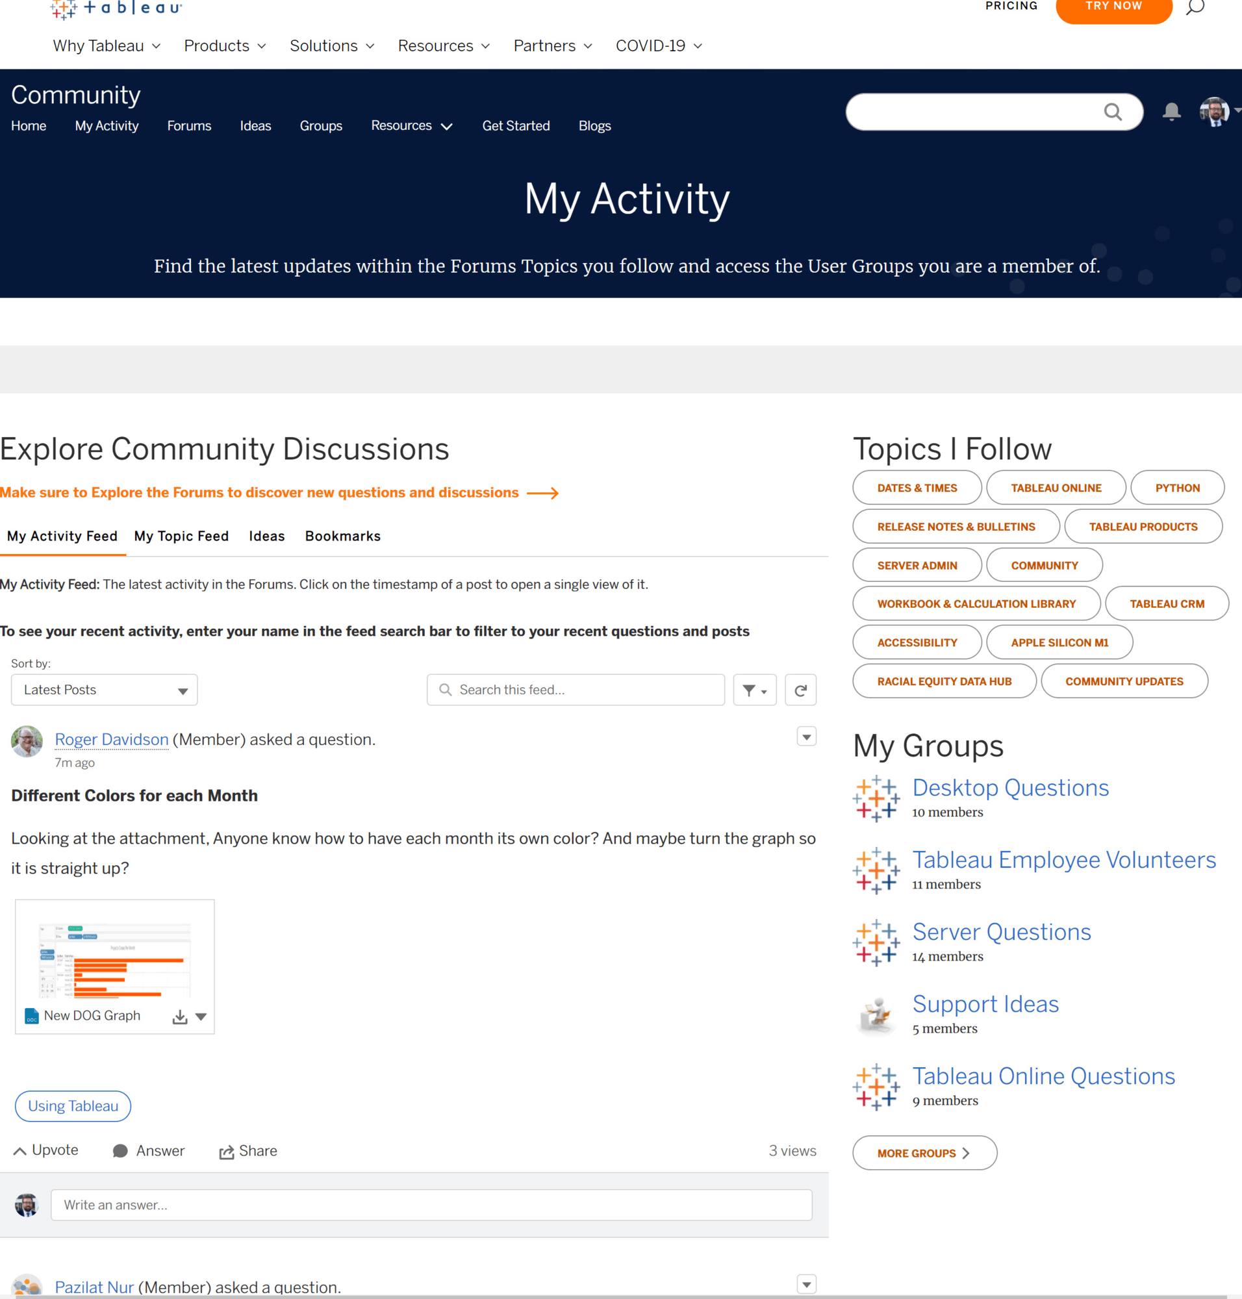Click the Search this feed input field
1242x1299 pixels.
click(576, 689)
